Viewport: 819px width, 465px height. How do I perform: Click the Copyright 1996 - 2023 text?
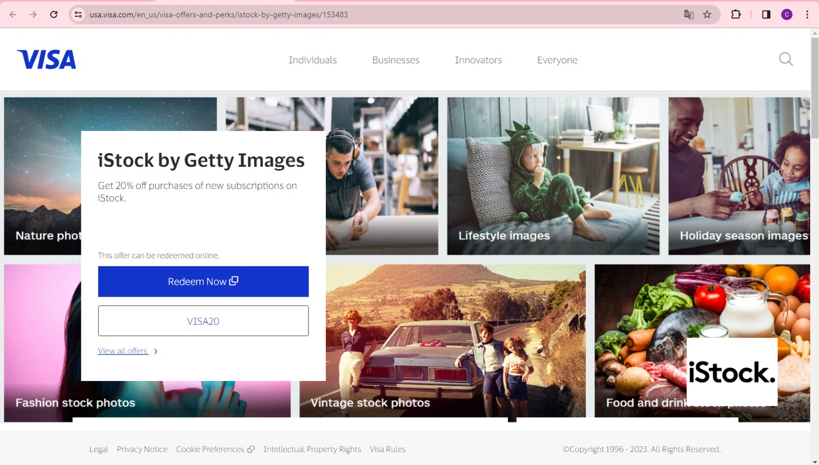[642, 449]
